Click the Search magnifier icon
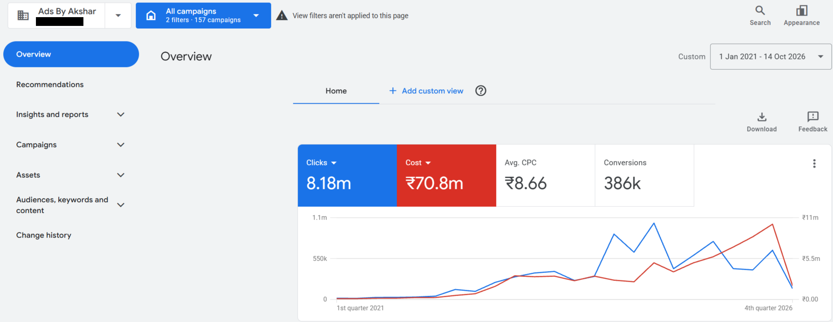833x322 pixels. click(x=760, y=10)
